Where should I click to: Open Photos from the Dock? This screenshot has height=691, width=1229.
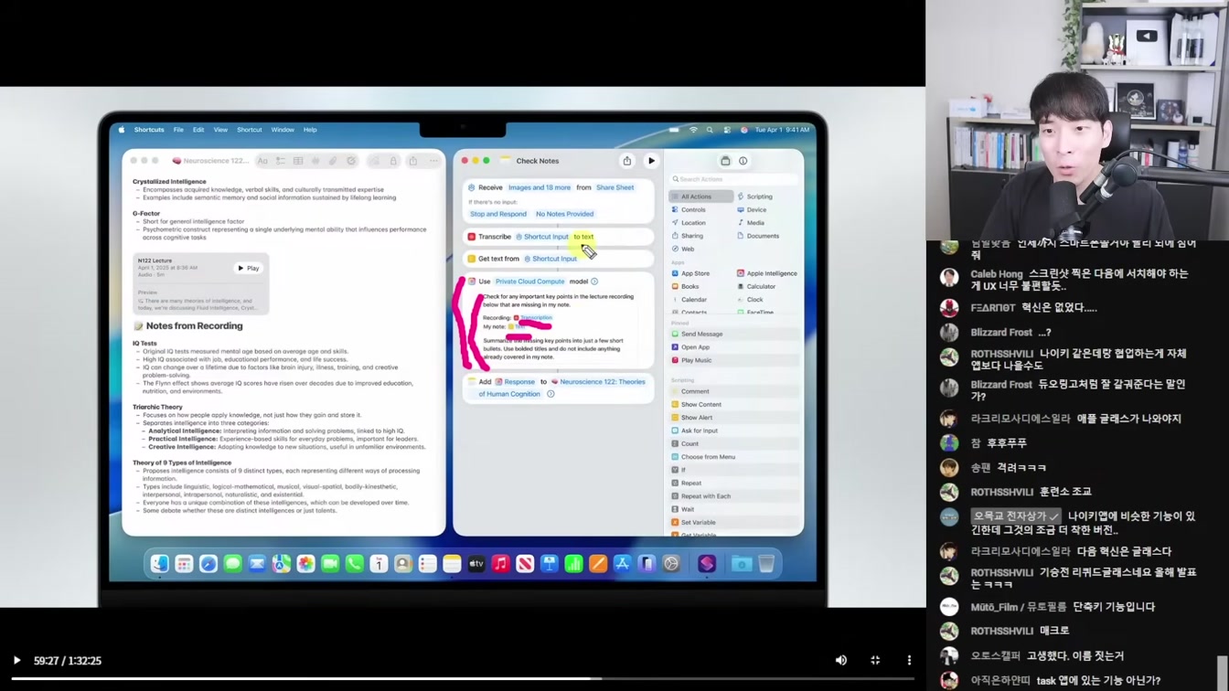305,564
